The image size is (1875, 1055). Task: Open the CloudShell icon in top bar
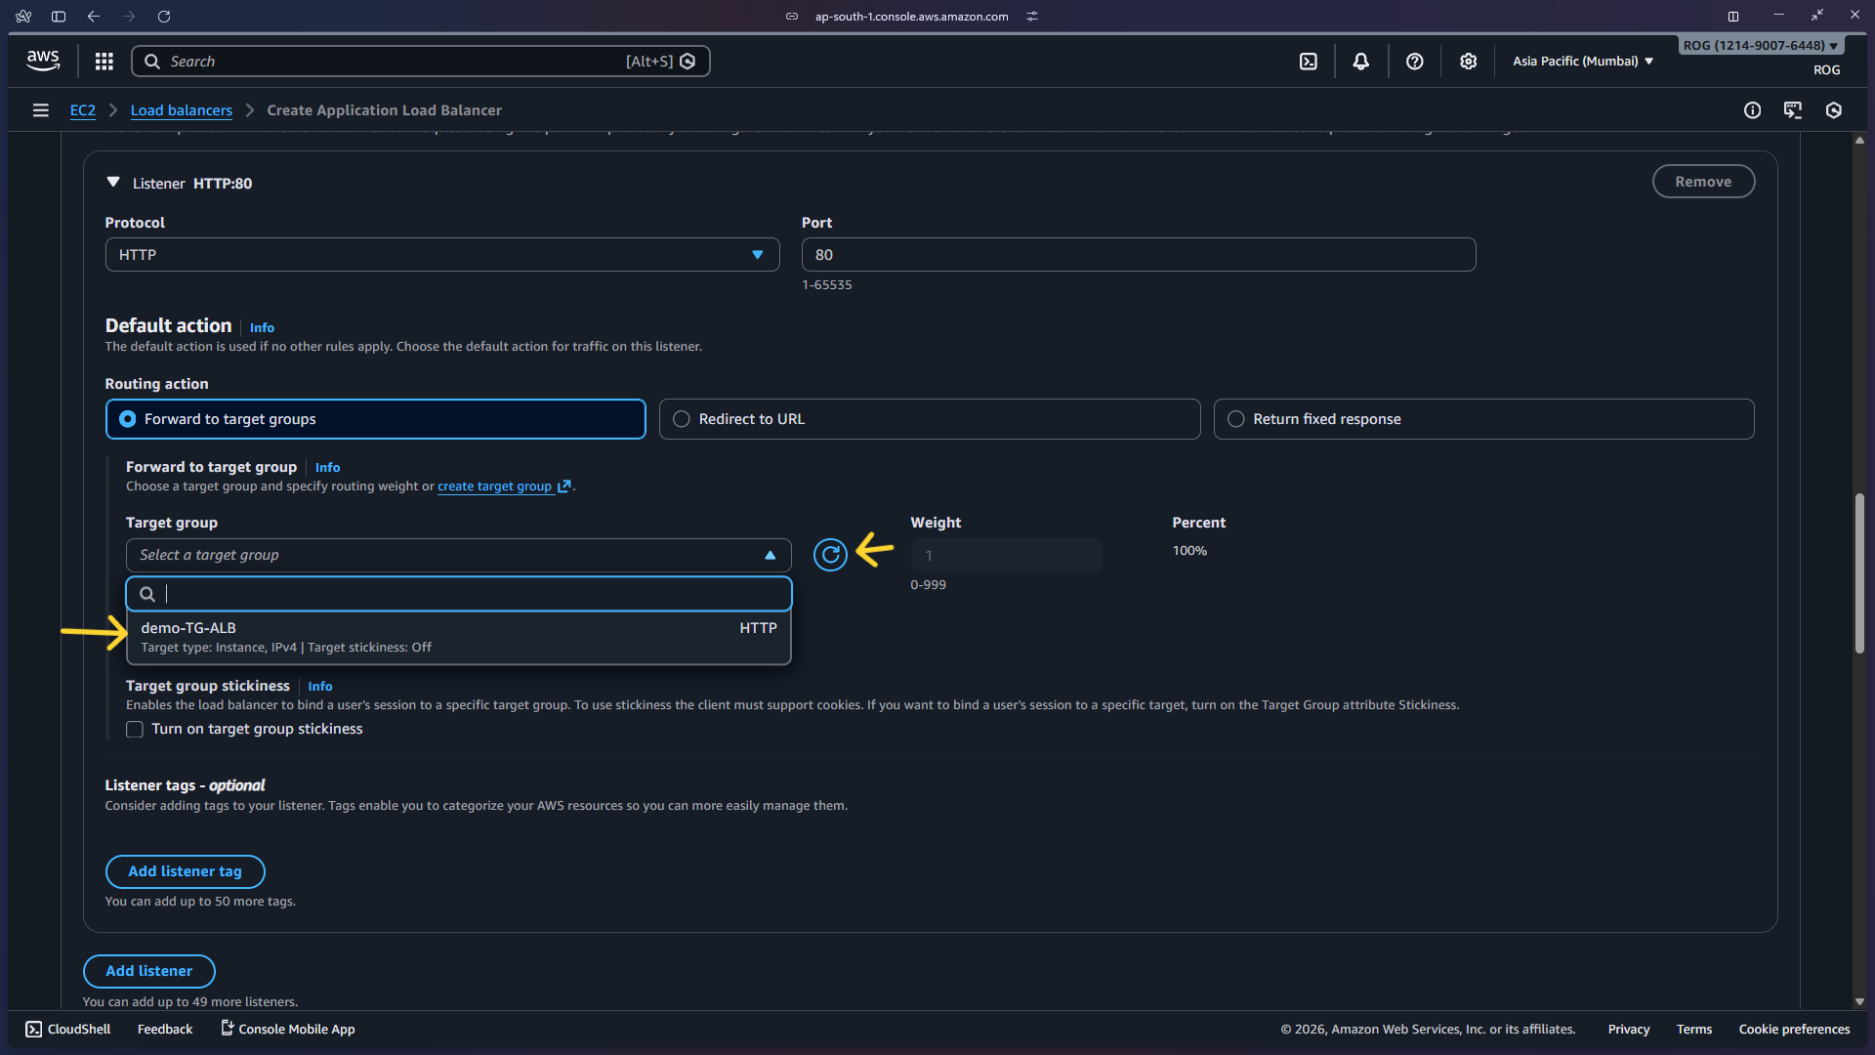click(1309, 62)
